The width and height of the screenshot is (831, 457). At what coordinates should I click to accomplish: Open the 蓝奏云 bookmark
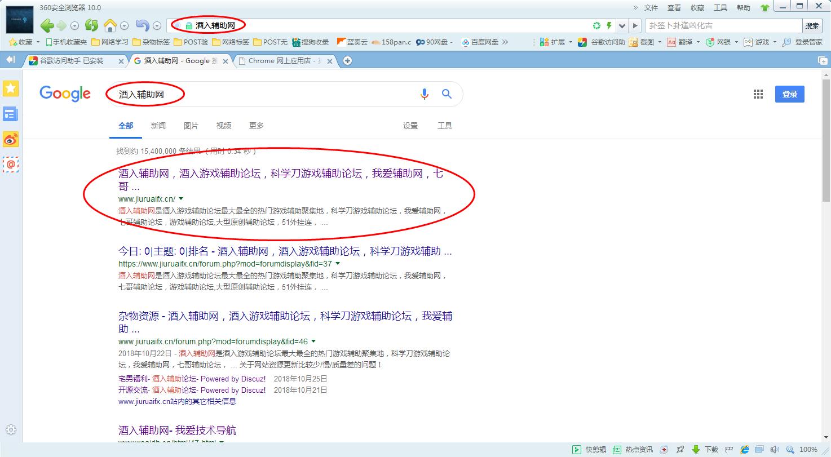tap(352, 42)
